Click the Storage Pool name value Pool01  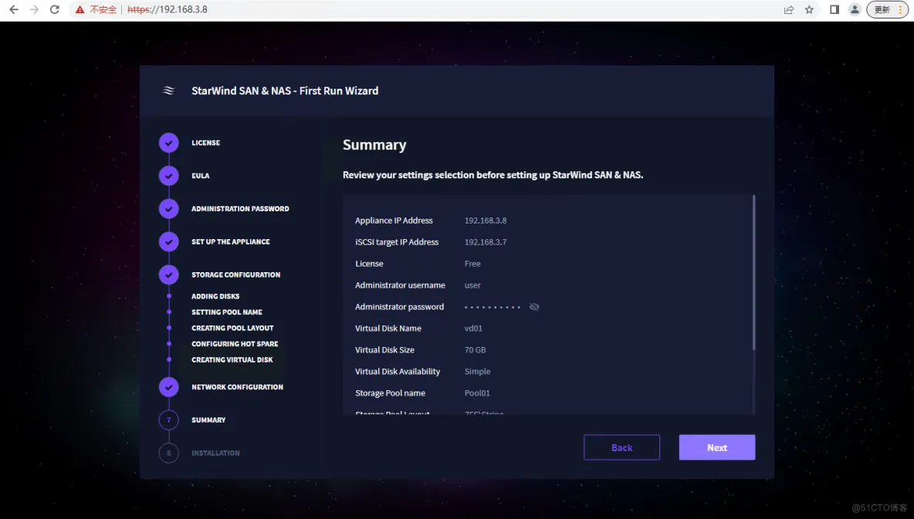click(x=477, y=393)
